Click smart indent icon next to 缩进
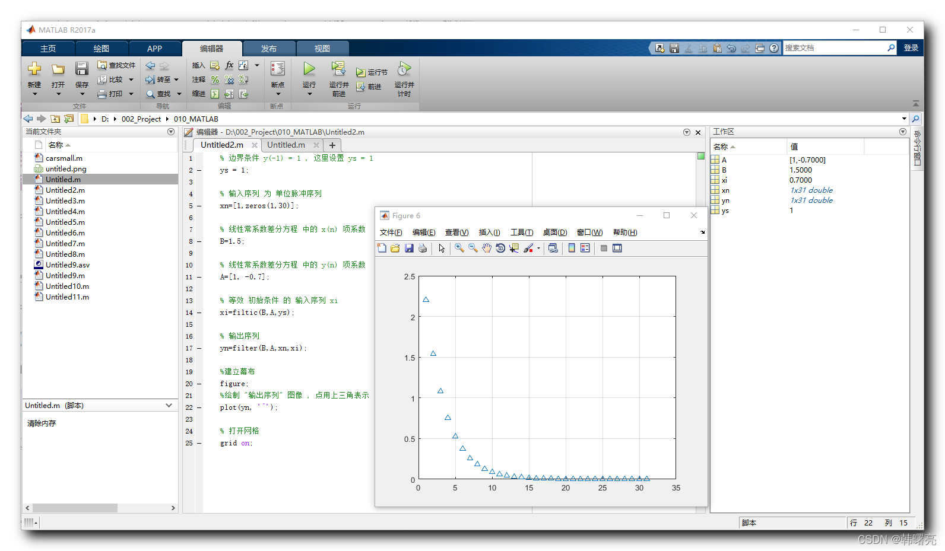The image size is (945, 551). 215,94
